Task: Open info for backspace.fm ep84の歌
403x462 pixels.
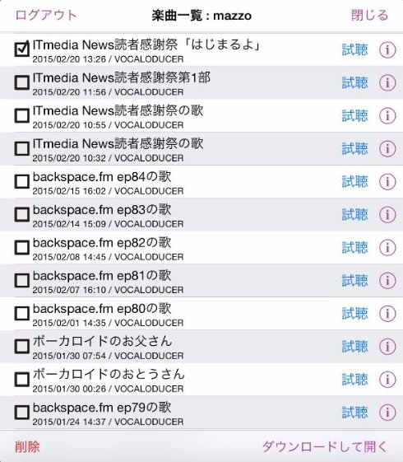Action: [x=387, y=182]
